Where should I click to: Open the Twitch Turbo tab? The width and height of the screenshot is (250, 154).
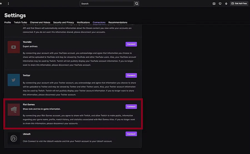pos(20,22)
